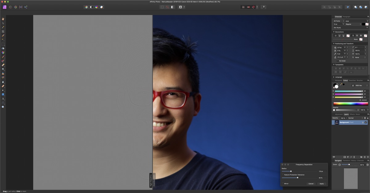Select the Zoom magnifier tool
The width and height of the screenshot is (370, 193).
pyautogui.click(x=3, y=107)
